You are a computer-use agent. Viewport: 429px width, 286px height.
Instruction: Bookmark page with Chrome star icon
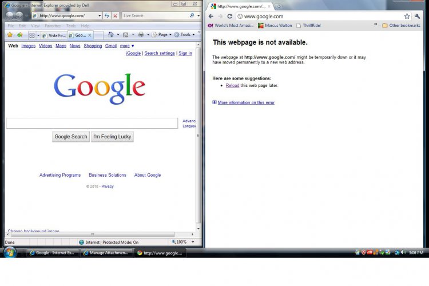pos(407,16)
